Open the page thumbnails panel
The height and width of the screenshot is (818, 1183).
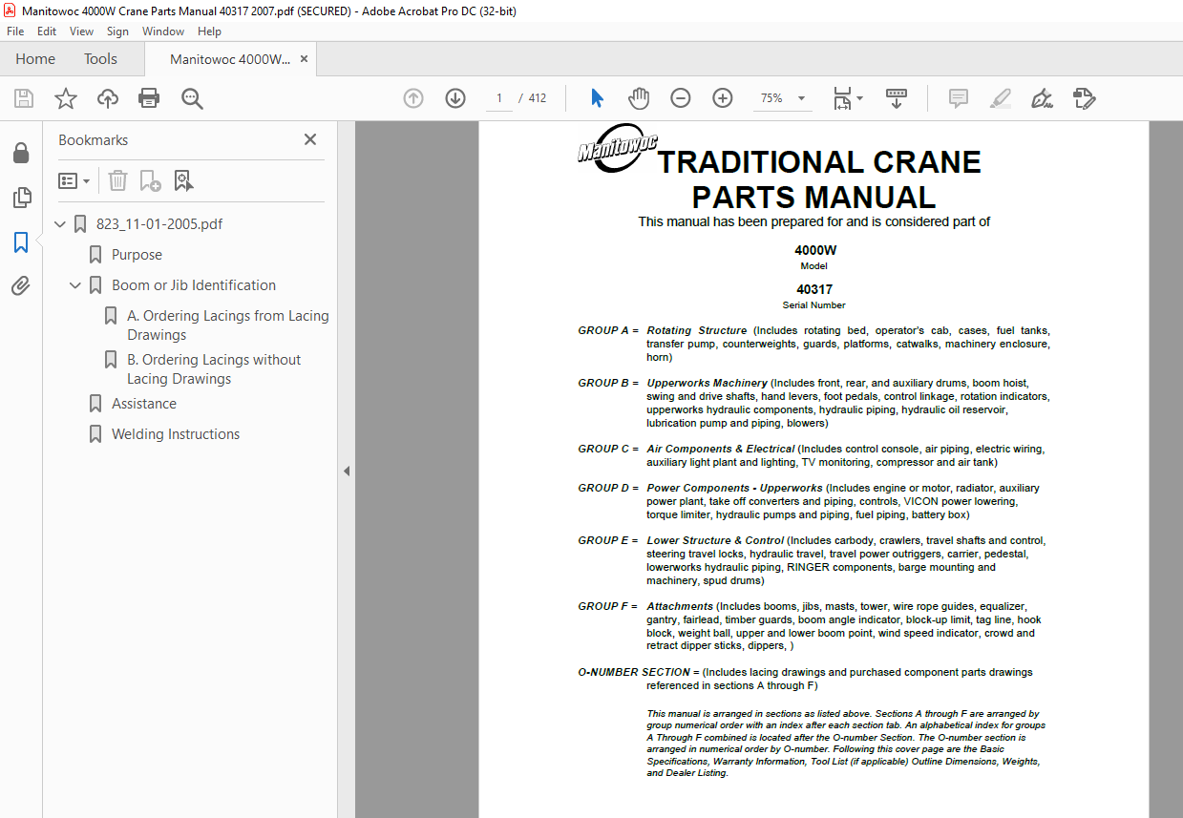tap(21, 198)
